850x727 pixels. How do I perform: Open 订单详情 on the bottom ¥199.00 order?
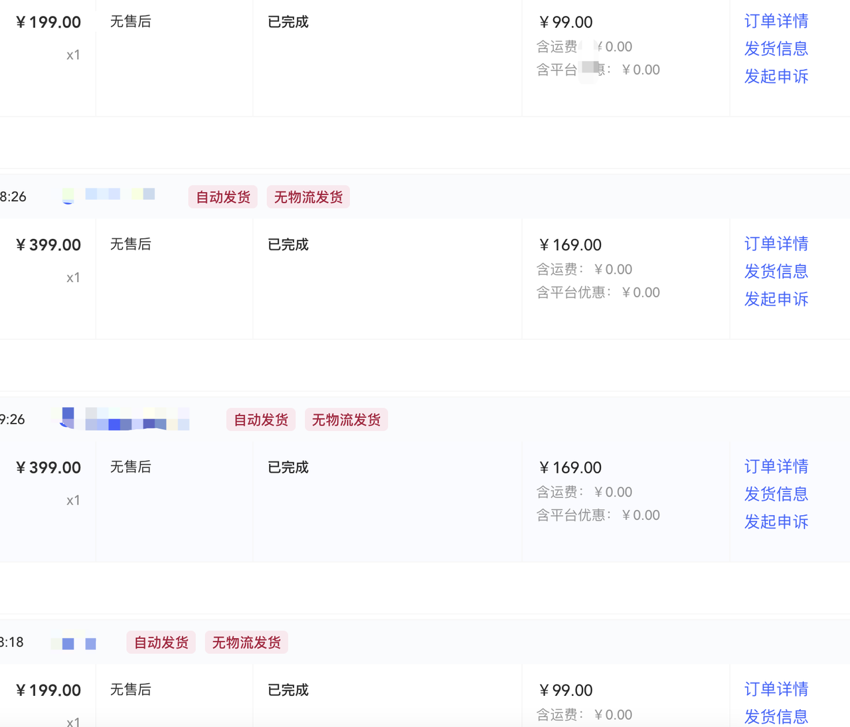pyautogui.click(x=776, y=690)
